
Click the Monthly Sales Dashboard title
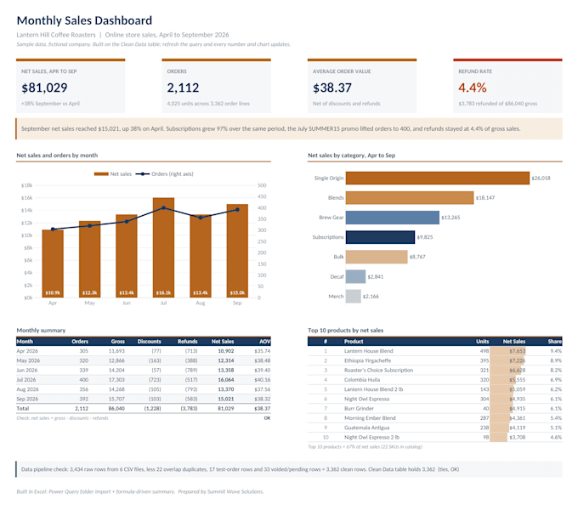[84, 20]
